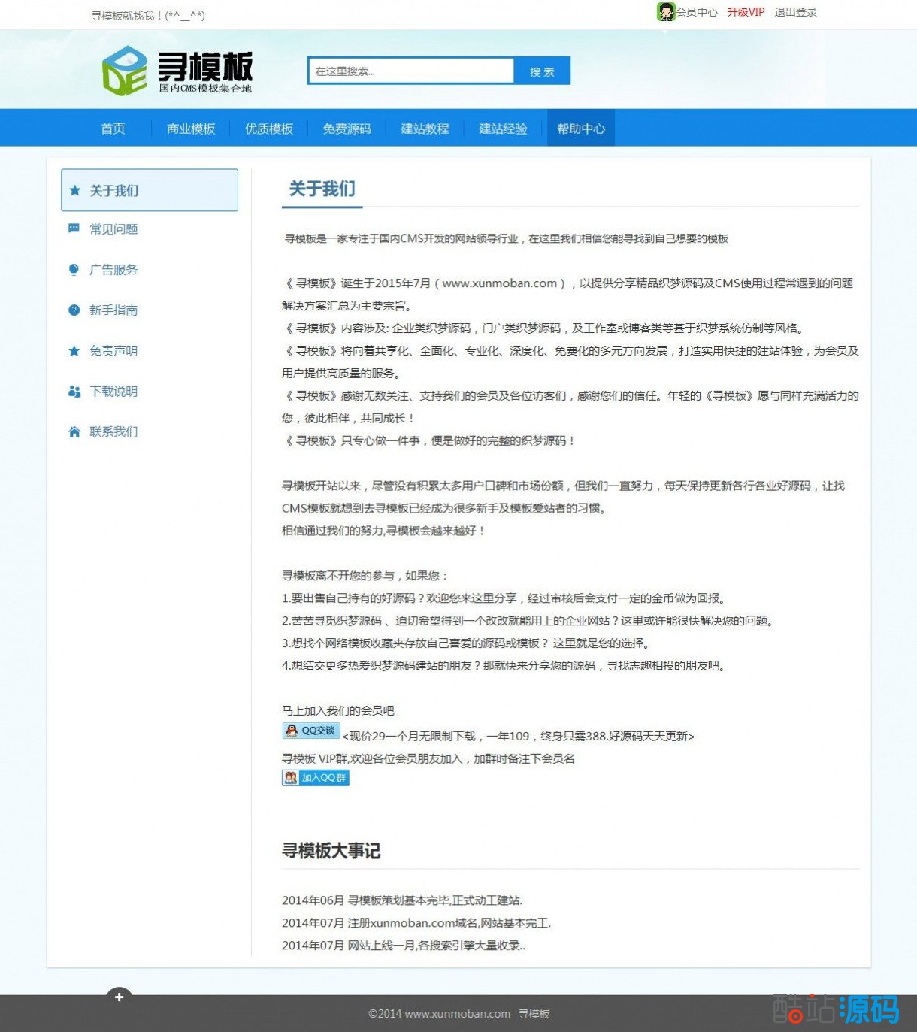917x1032 pixels.
Task: Expand the plus button at footer
Action: coord(119,997)
